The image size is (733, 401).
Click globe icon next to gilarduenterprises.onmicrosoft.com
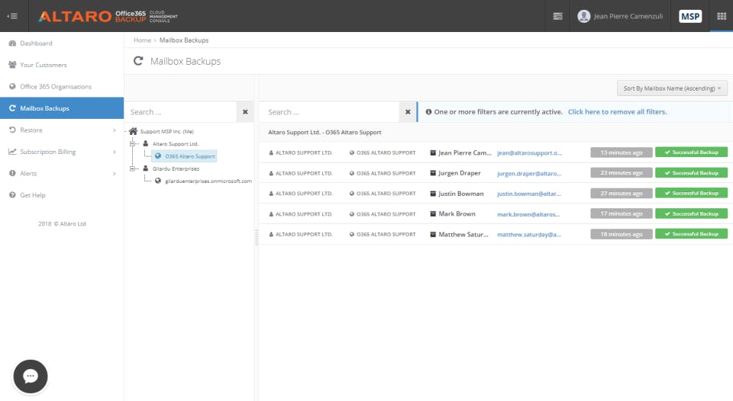pyautogui.click(x=158, y=181)
